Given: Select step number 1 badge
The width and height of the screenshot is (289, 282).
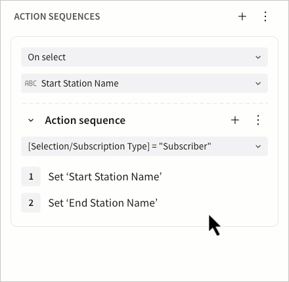Looking at the screenshot, I should (x=31, y=176).
